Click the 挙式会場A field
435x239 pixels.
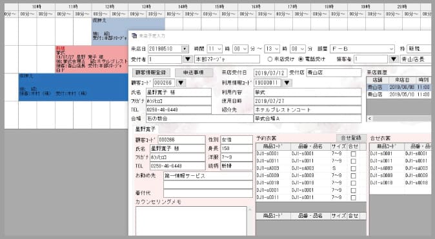[307, 119]
